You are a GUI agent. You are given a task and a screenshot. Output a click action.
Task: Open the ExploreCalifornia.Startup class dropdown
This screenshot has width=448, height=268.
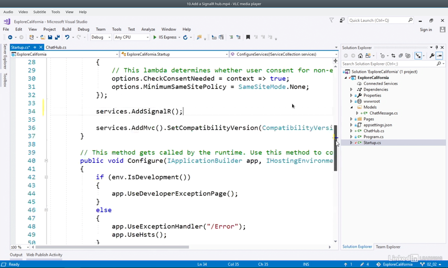pos(174,54)
